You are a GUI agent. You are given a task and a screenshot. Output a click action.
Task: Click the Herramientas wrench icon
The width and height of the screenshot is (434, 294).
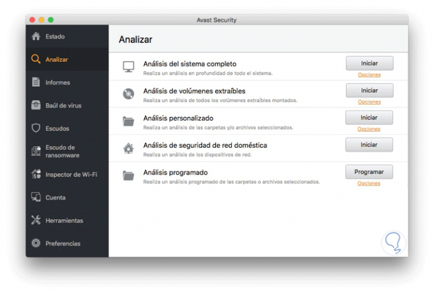[36, 220]
